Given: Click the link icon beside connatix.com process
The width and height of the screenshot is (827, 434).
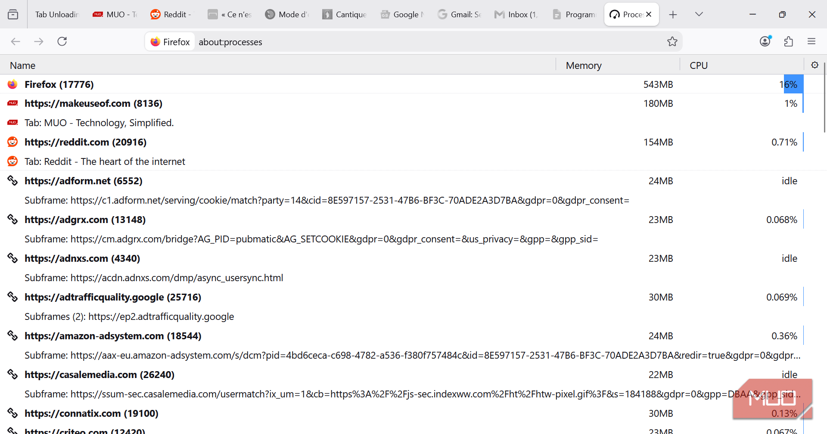Looking at the screenshot, I should 12,413.
